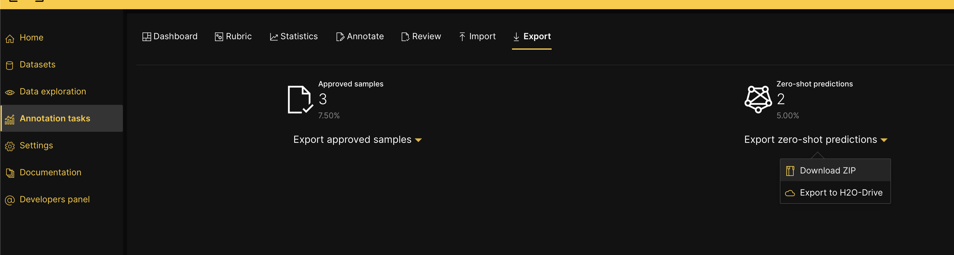Select the Developers panel at-sign icon

(x=10, y=199)
